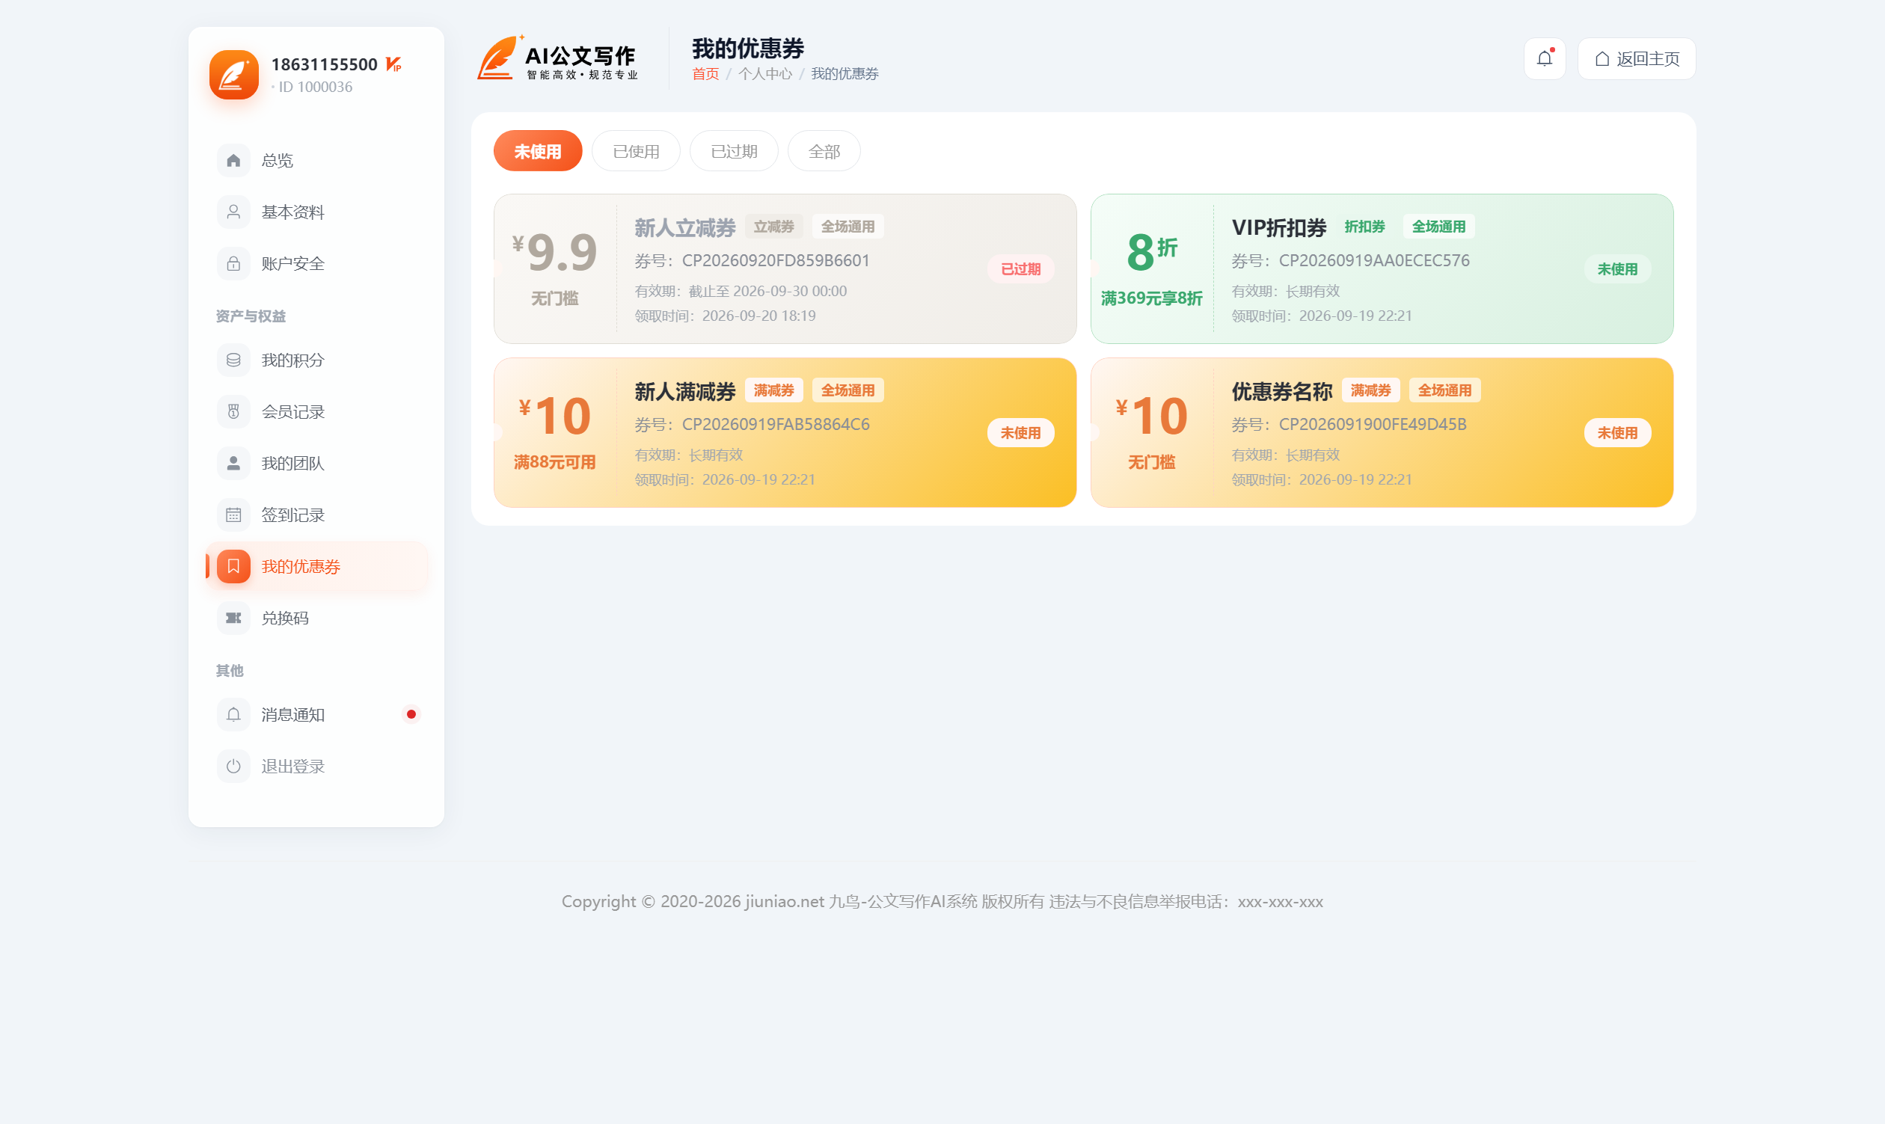Open 我的团队 team icon
This screenshot has height=1124, width=1885.
pos(233,463)
